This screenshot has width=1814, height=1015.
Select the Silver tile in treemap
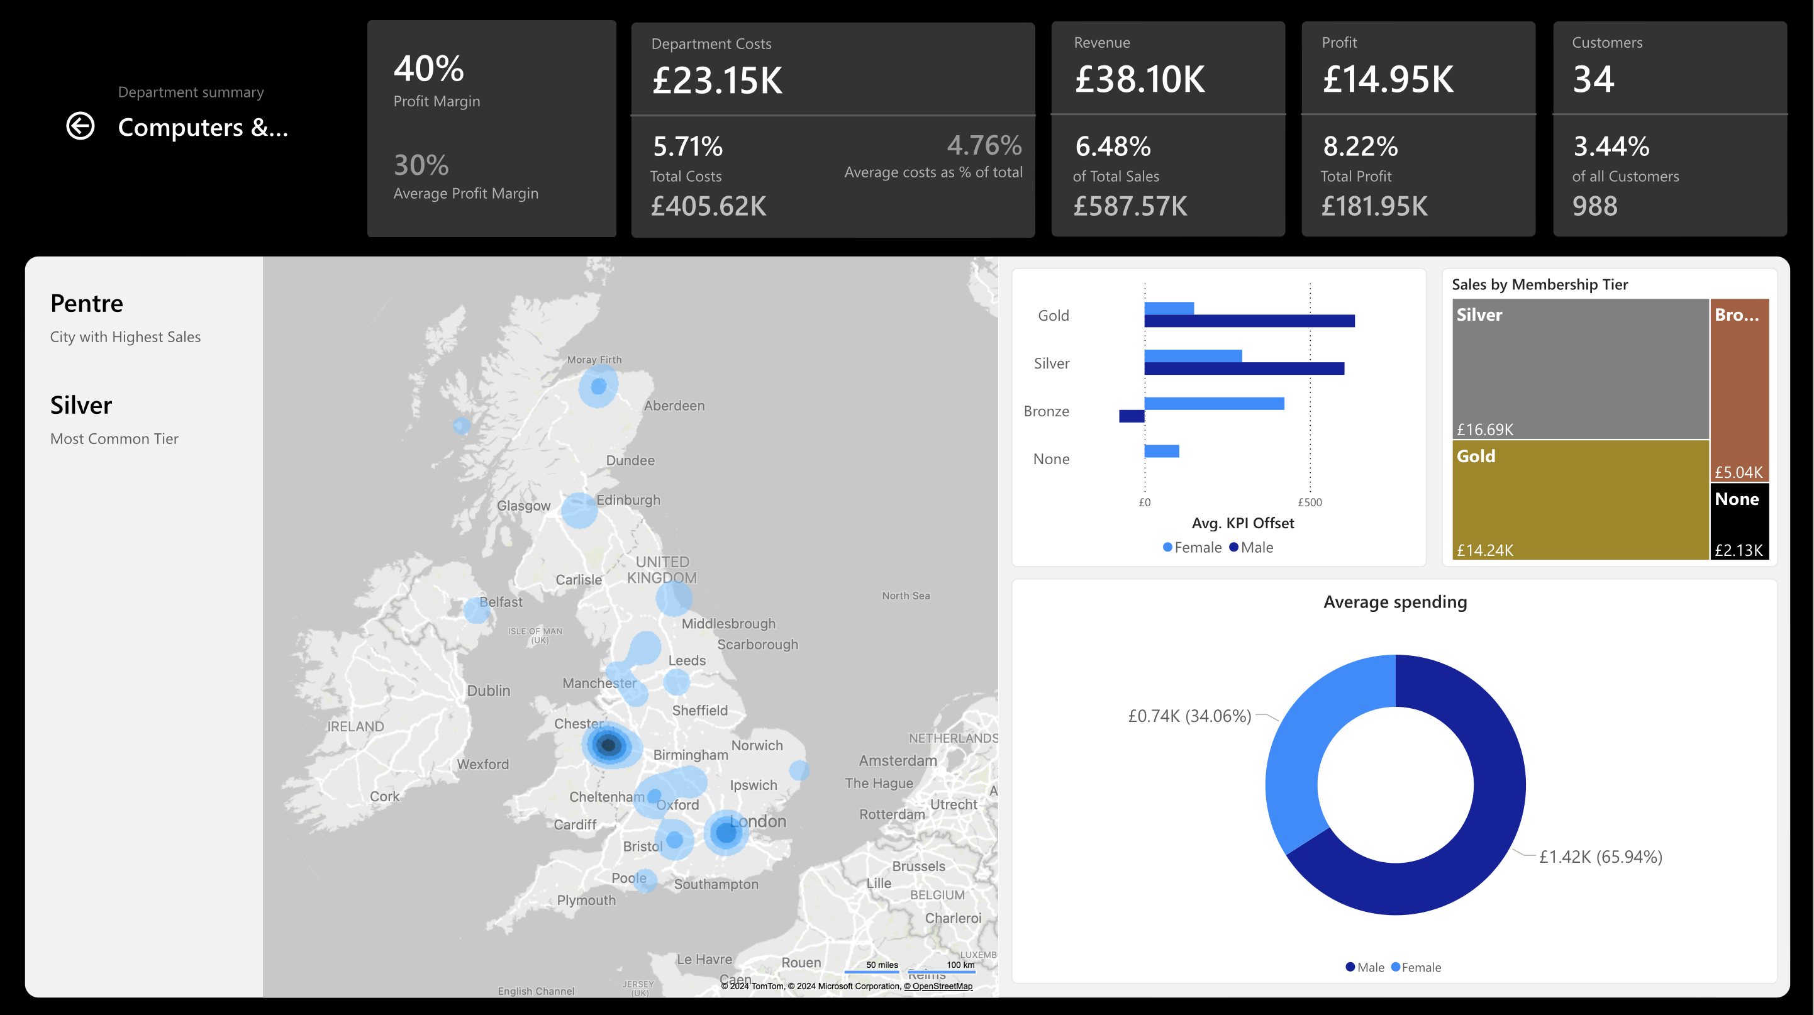tap(1579, 370)
